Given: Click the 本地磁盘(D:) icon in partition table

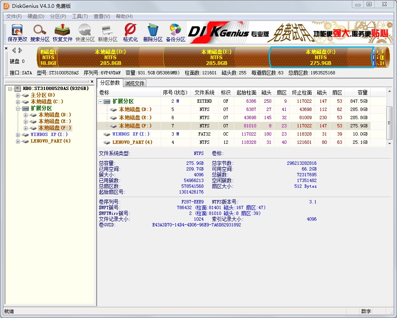Looking at the screenshot, I should (x=113, y=110).
